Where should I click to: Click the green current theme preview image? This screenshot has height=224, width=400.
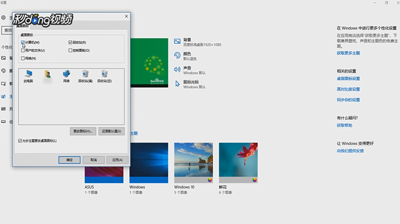point(149,63)
